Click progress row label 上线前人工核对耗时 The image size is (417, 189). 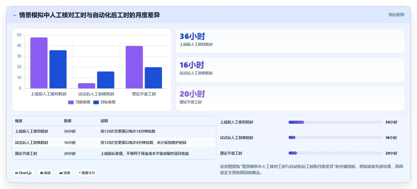tap(237, 122)
